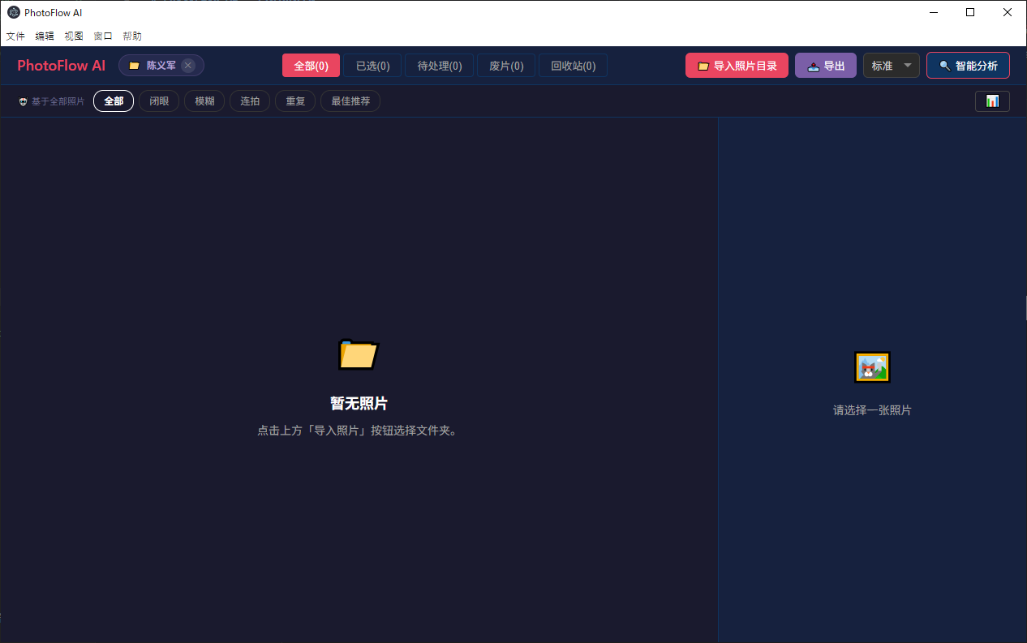
Task: Open the 文件 menu
Action: [15, 36]
